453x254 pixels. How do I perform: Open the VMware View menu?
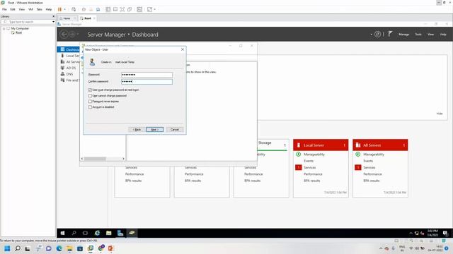[22, 9]
